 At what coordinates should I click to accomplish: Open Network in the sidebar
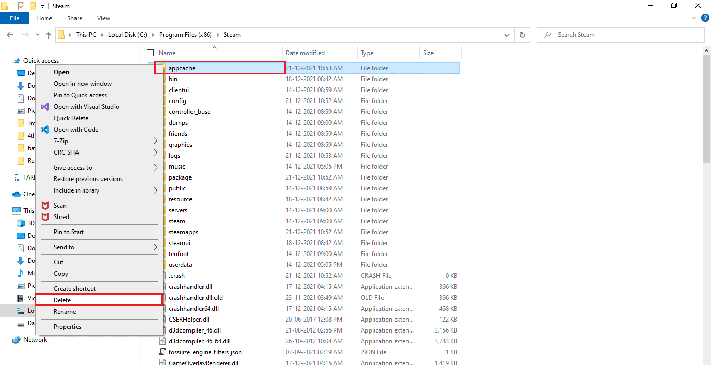(x=34, y=339)
